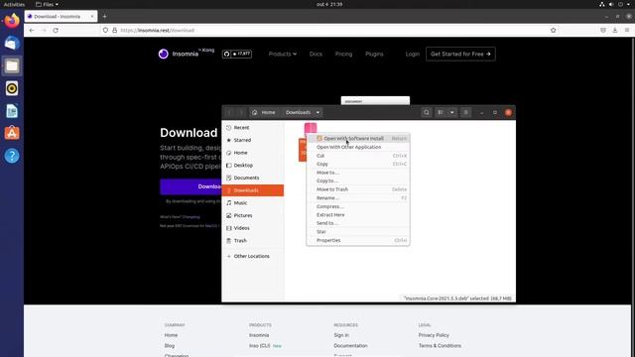
Task: Save to Pocket icon in Firefox
Action: tap(603, 31)
